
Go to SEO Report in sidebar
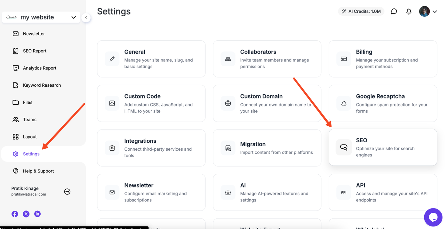click(35, 51)
